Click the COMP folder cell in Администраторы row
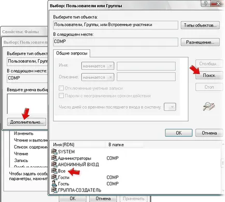 click(112, 158)
